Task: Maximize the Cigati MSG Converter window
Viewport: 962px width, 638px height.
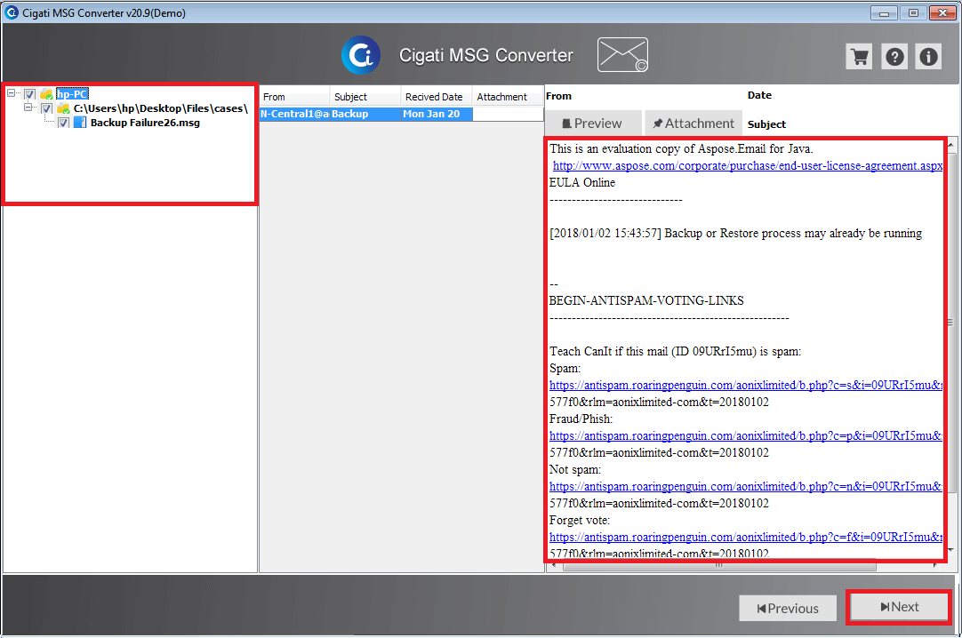Action: pos(913,12)
